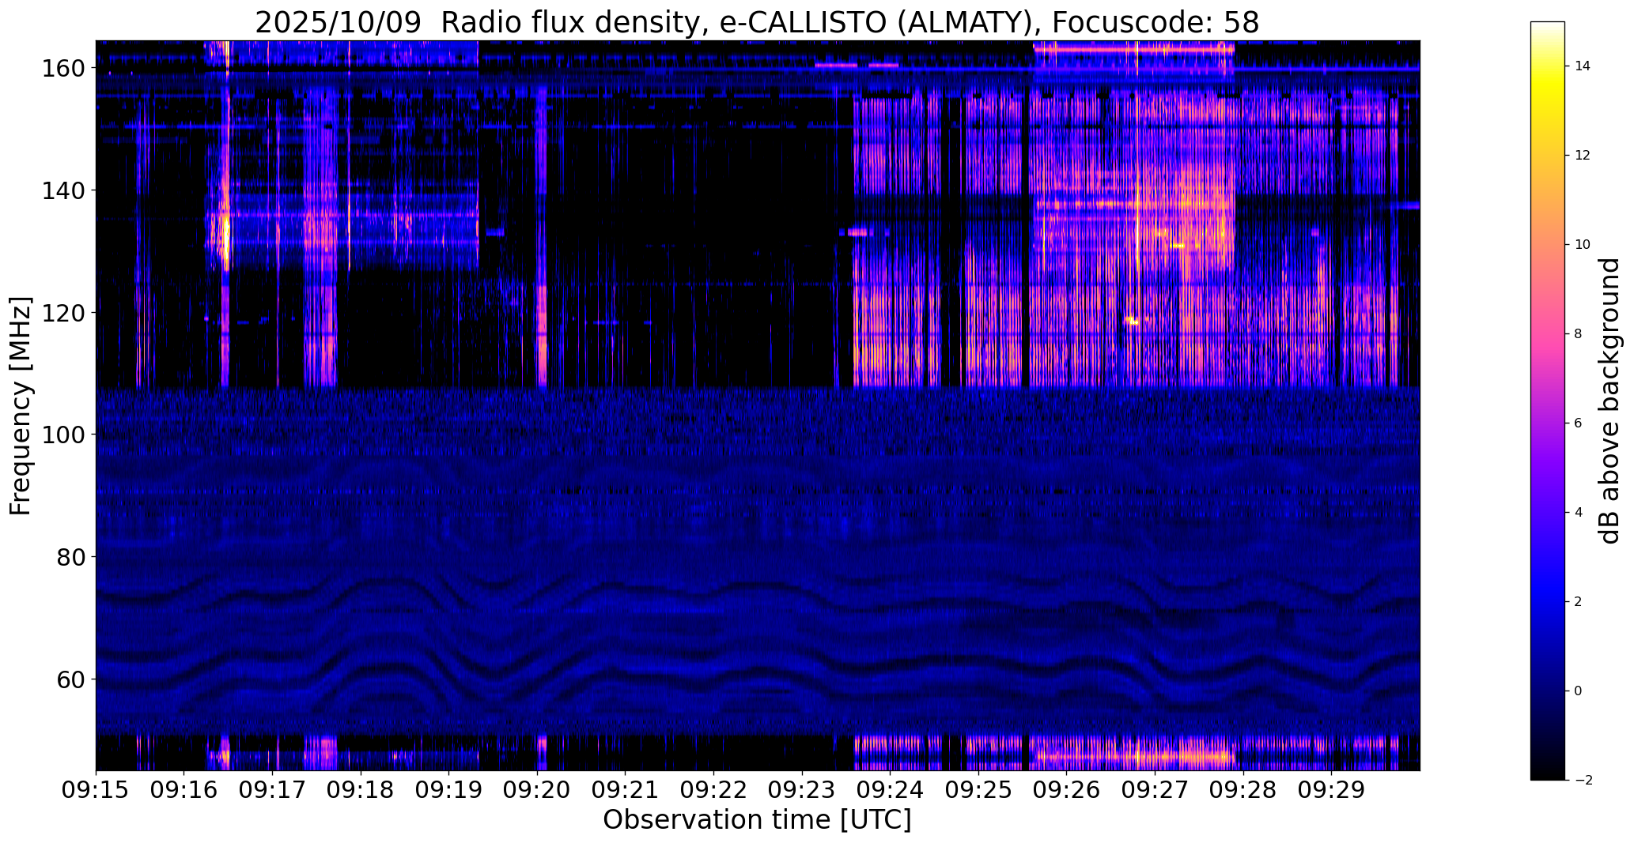Click the 09:22 time tick label
Screen dimensions: 1634x843
[x=713, y=790]
